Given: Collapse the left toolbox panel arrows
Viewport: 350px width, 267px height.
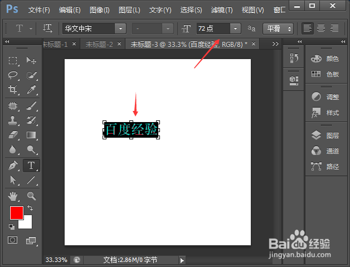Looking at the screenshot, I should click(x=7, y=41).
